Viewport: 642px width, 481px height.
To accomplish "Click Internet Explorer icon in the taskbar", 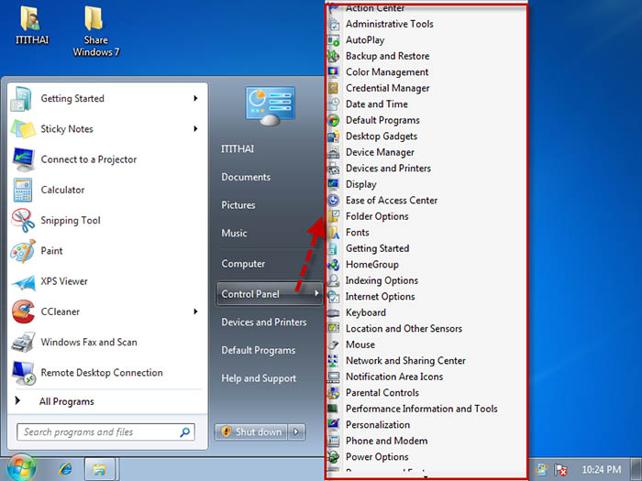I will (x=65, y=469).
